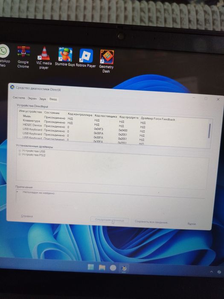
Task: Switch to the Экран tab
Action: (32, 98)
